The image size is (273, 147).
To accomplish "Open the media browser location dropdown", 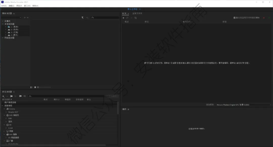I will 11,18.
